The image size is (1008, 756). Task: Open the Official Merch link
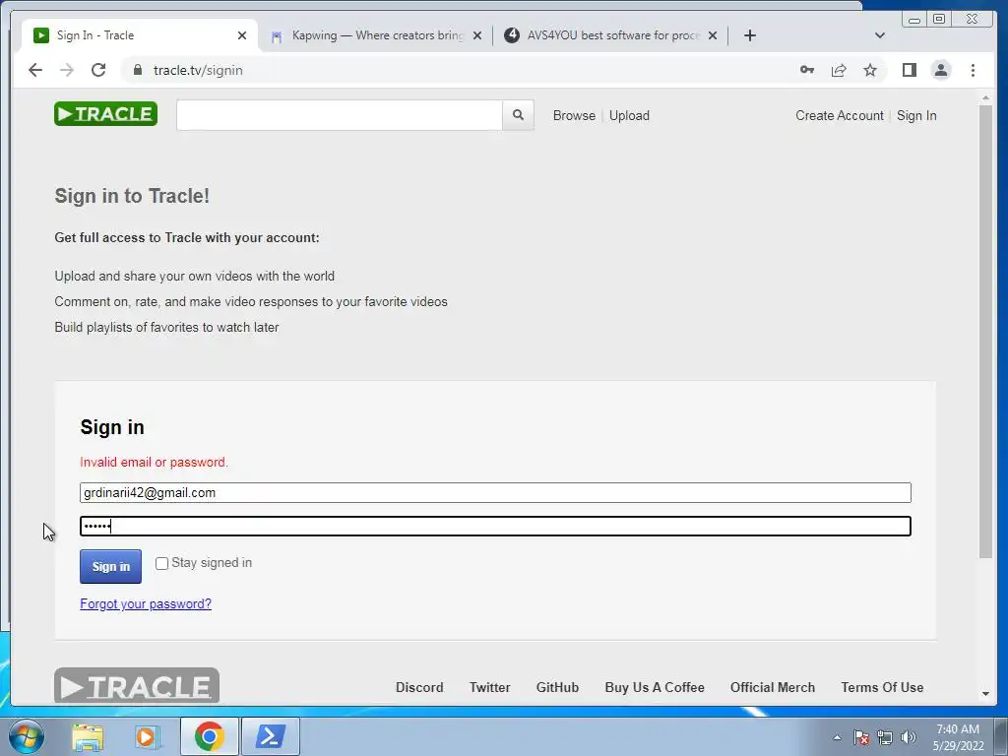pyautogui.click(x=773, y=687)
